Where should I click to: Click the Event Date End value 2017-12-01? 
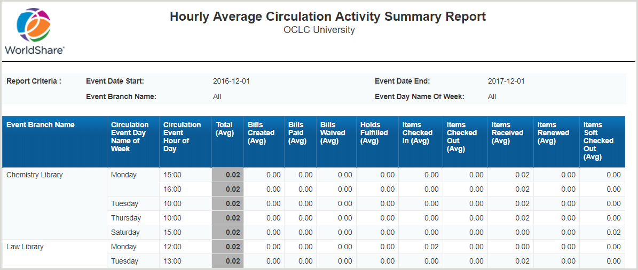click(506, 81)
